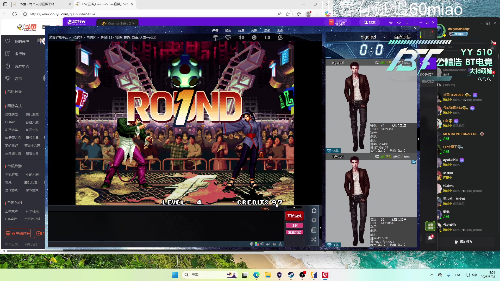Click the font A icon in chat toolbar

click(280, 244)
